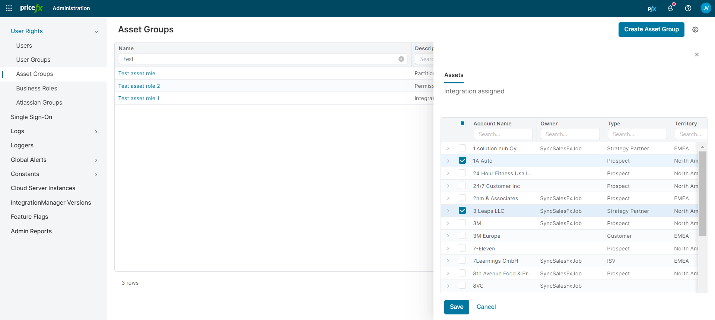Open the app launcher grid icon
715x320 pixels.
pos(9,8)
